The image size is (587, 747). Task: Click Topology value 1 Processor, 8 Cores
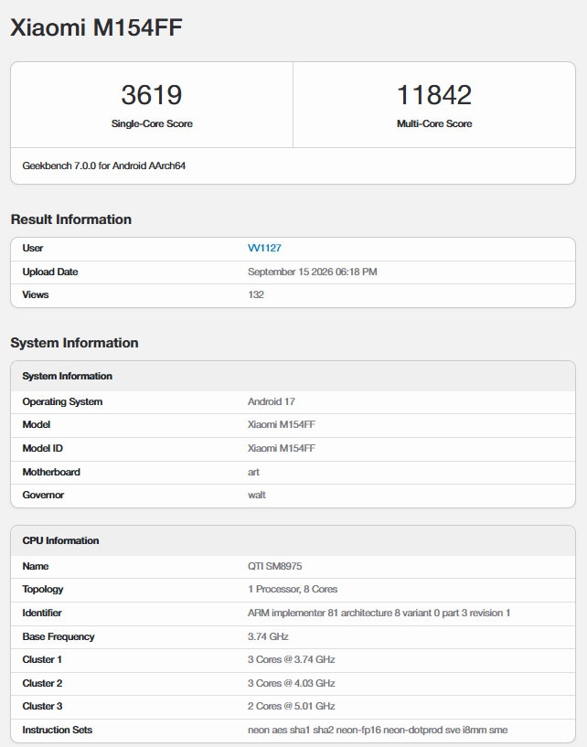click(293, 590)
